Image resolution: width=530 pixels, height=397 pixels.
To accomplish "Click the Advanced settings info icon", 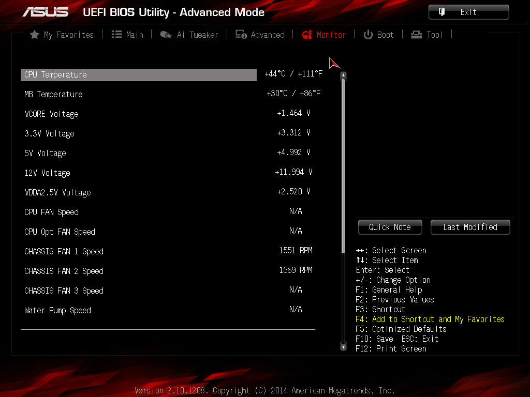I will coord(241,35).
